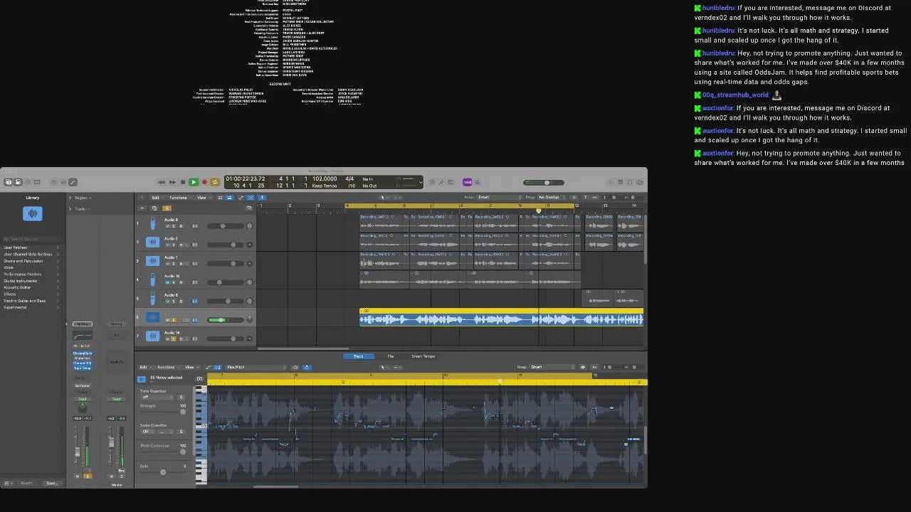
Task: Toggle the global yellow Solo S button
Action: point(167,208)
